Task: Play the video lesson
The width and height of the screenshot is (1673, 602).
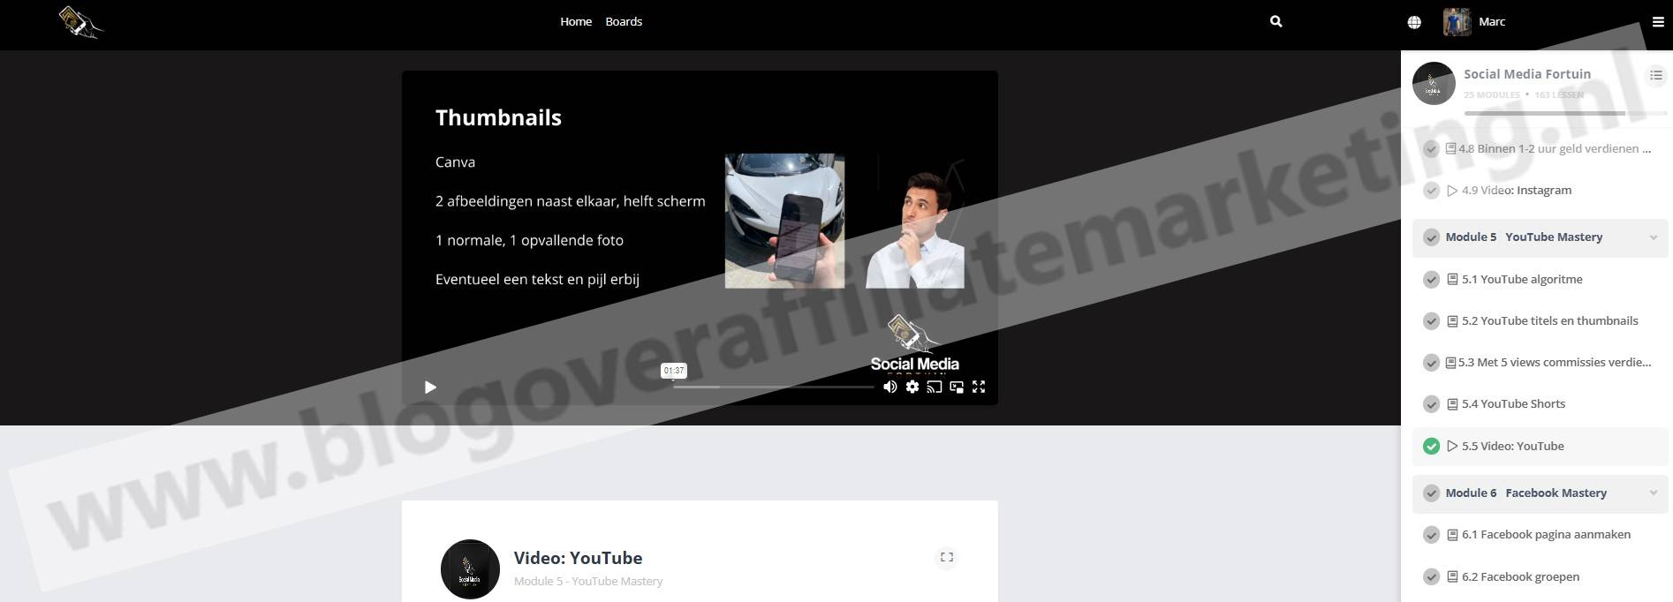Action: [430, 387]
